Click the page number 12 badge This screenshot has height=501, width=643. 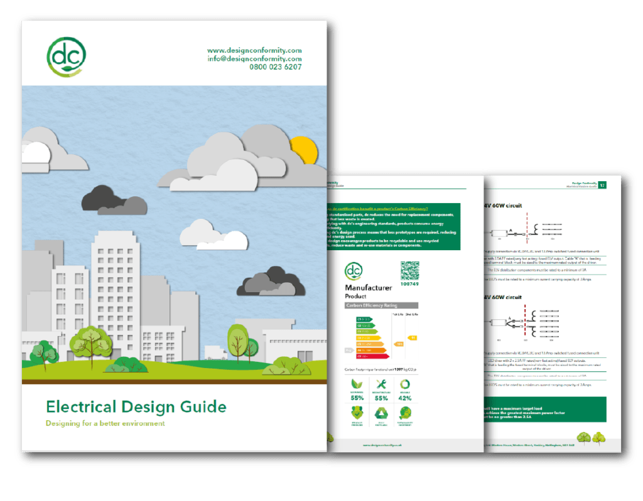click(x=602, y=185)
